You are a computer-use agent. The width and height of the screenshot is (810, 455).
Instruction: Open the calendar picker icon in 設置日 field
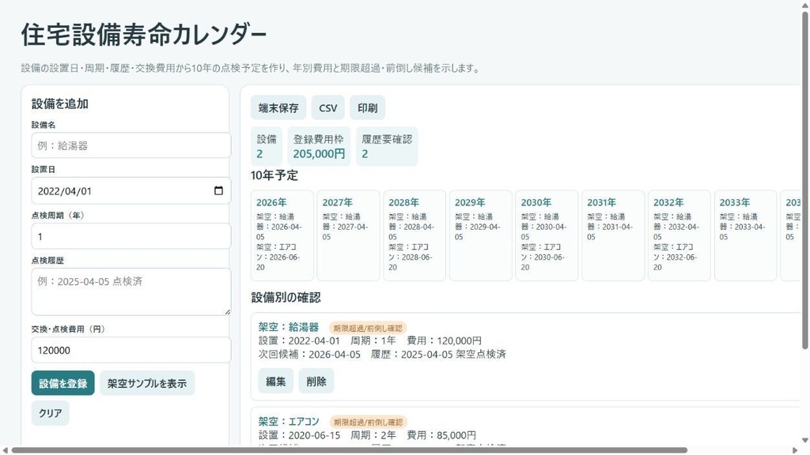click(x=218, y=191)
